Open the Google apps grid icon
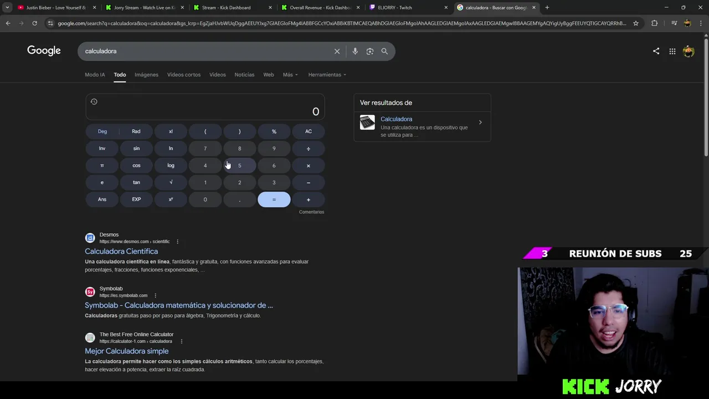709x399 pixels. (x=672, y=51)
